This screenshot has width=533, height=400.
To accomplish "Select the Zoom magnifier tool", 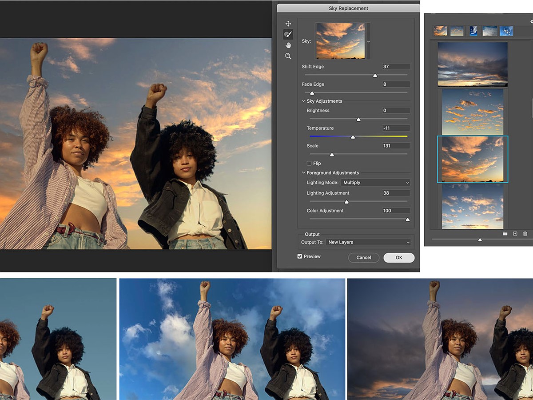I will pos(288,56).
